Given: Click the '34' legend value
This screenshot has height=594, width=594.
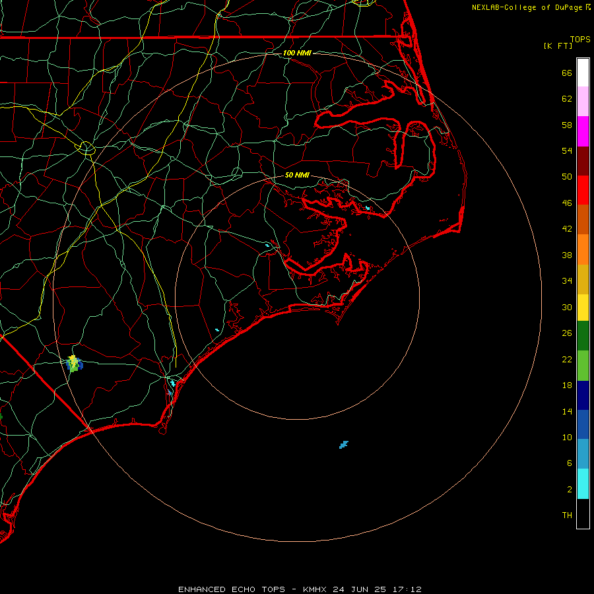Looking at the screenshot, I should tap(567, 281).
